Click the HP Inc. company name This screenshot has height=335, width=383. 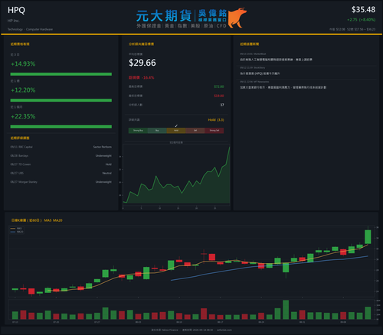[x=13, y=21]
